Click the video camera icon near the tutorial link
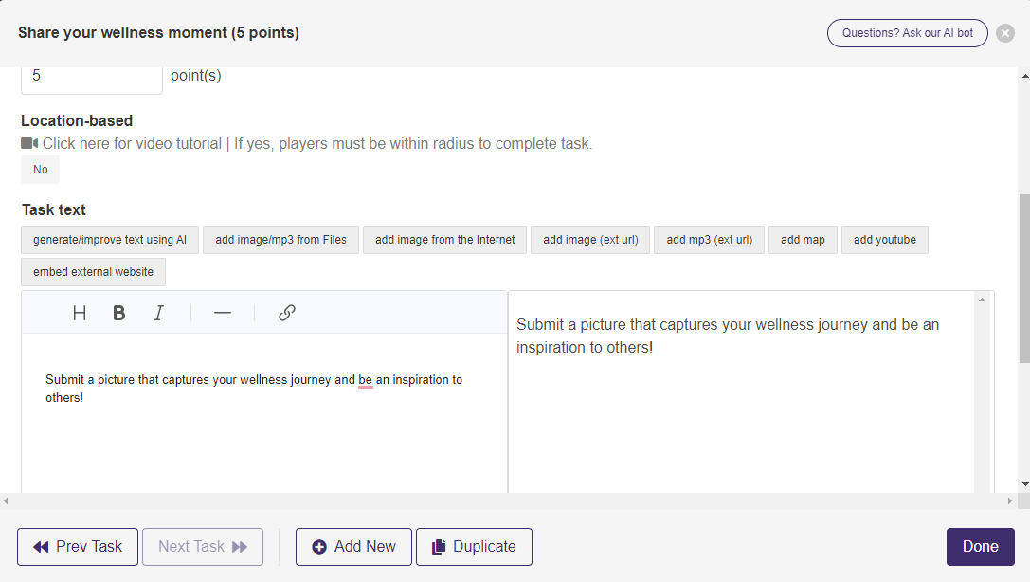Screen dimensions: 1030x582 [x=28, y=143]
